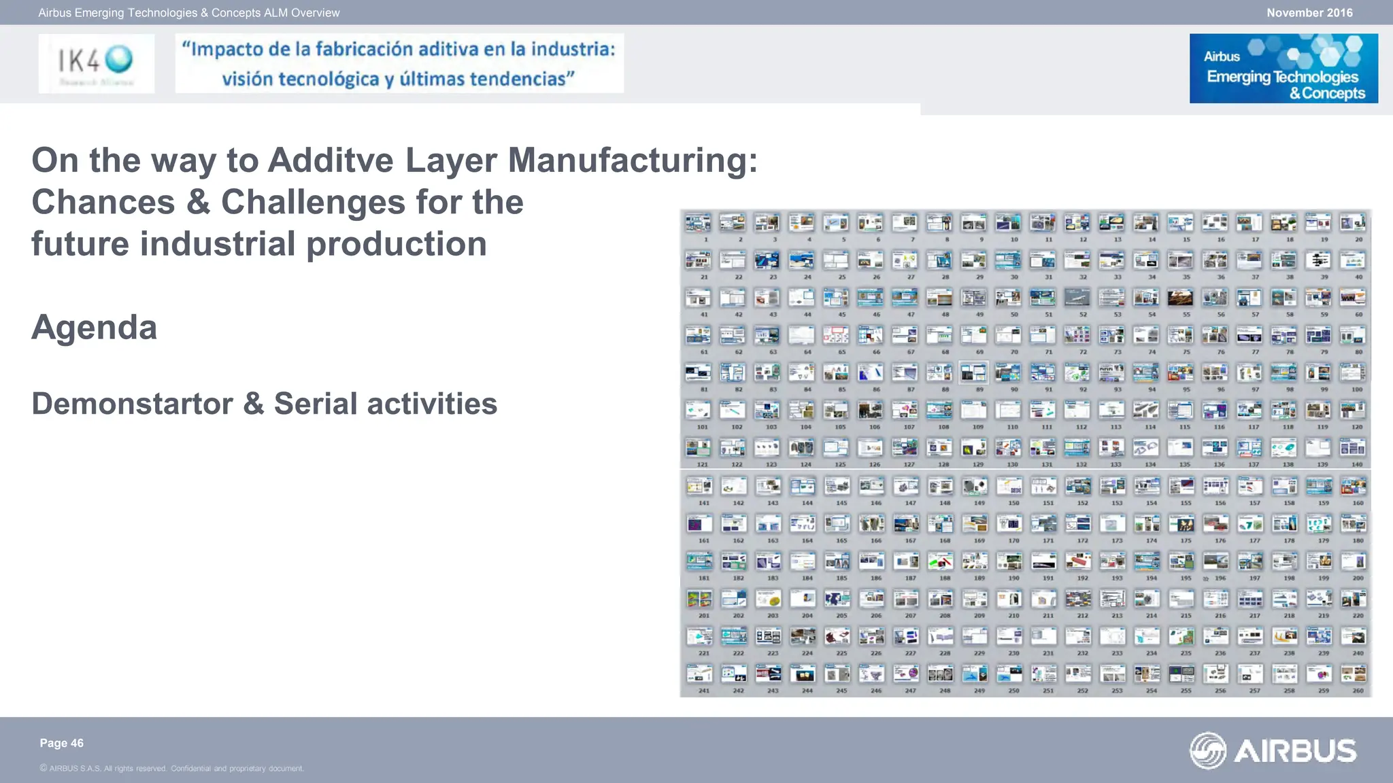1393x783 pixels.
Task: Select the 'future industrial production' title line
Action: point(259,244)
